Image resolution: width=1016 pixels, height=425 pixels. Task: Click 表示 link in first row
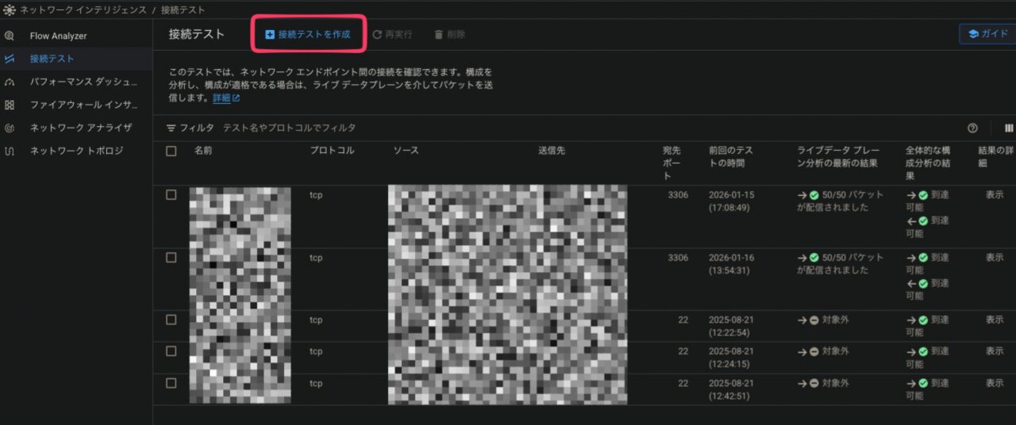(995, 195)
